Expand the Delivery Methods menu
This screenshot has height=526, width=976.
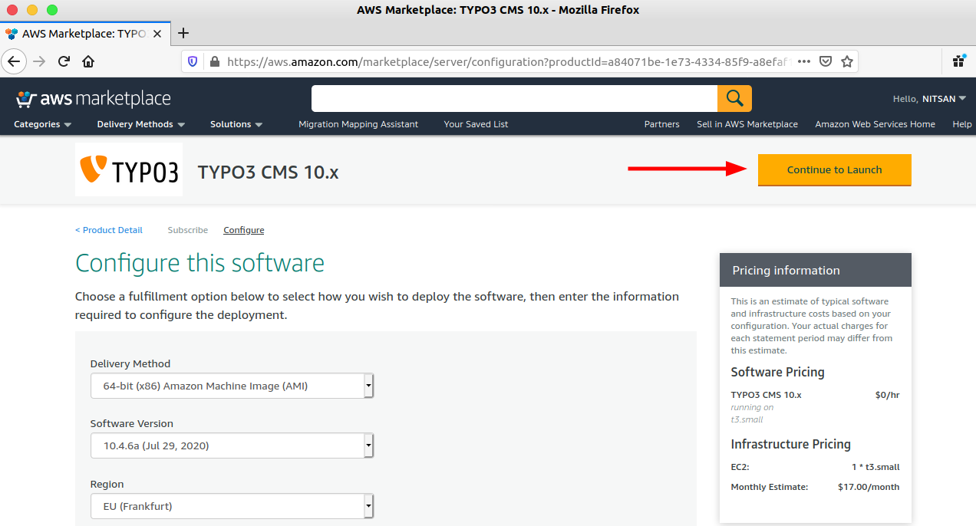tap(140, 124)
